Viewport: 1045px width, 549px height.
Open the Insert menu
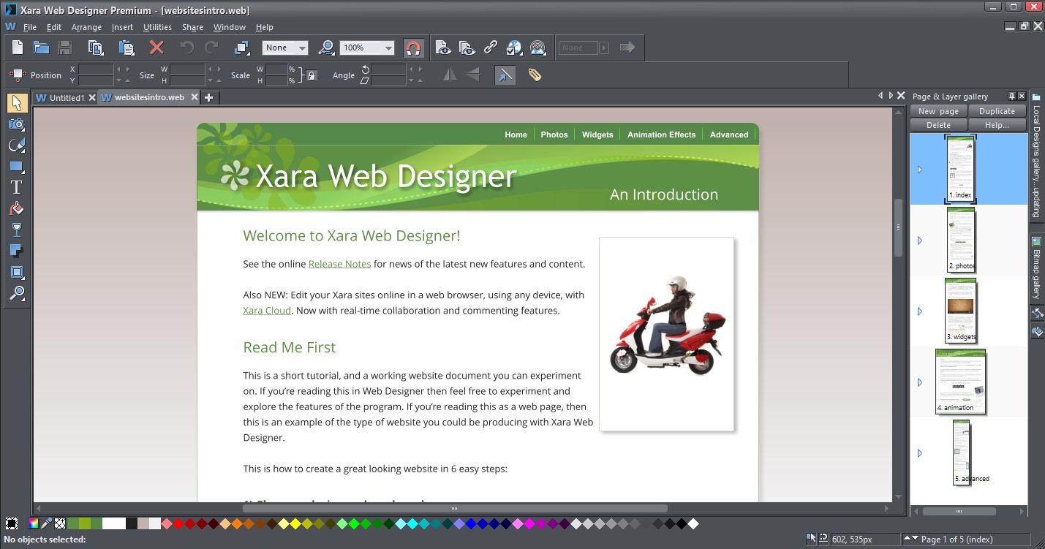click(x=122, y=27)
